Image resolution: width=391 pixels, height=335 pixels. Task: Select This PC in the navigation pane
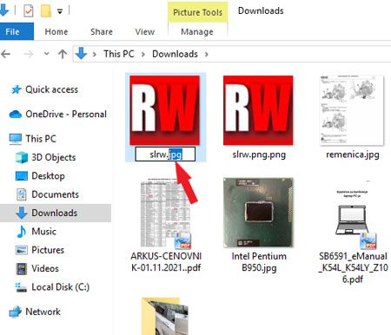pyautogui.click(x=41, y=139)
